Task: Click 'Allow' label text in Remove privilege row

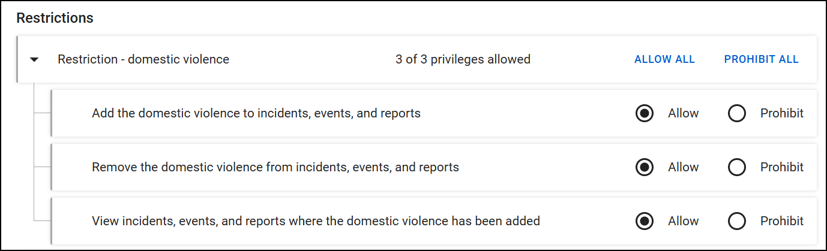Action: pyautogui.click(x=683, y=167)
